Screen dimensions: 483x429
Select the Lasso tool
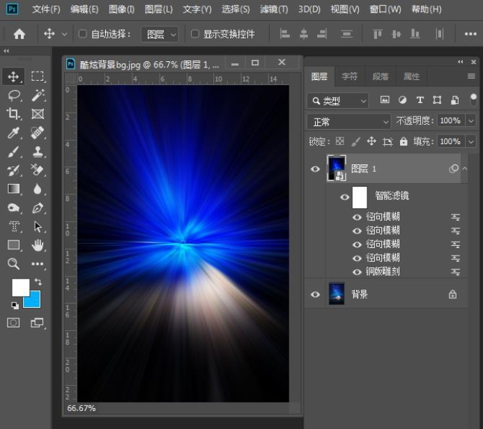pyautogui.click(x=13, y=95)
